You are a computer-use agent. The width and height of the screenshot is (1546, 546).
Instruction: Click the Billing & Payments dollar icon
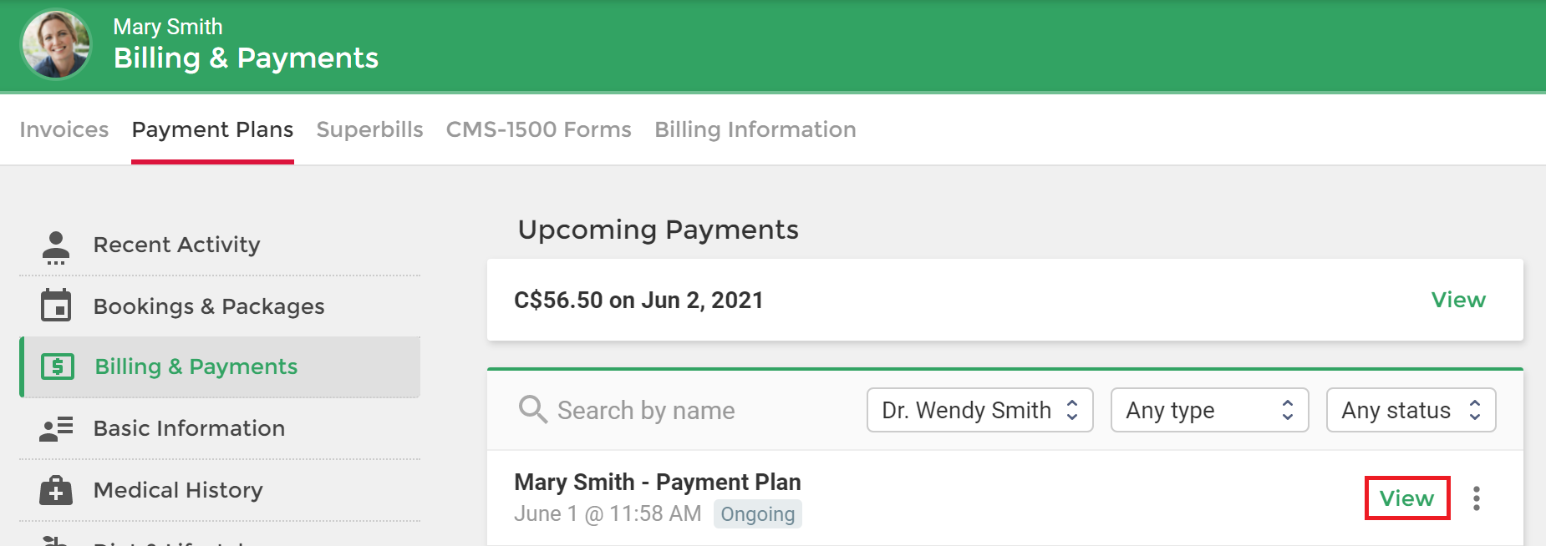coord(58,367)
